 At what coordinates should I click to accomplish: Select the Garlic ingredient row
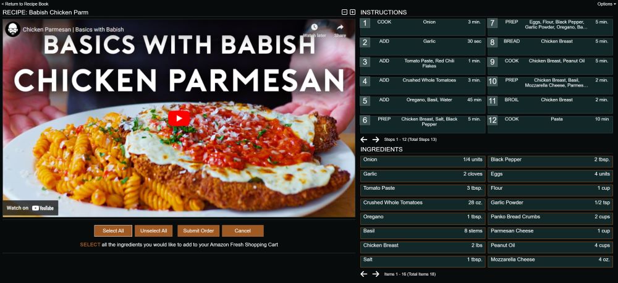(423, 175)
